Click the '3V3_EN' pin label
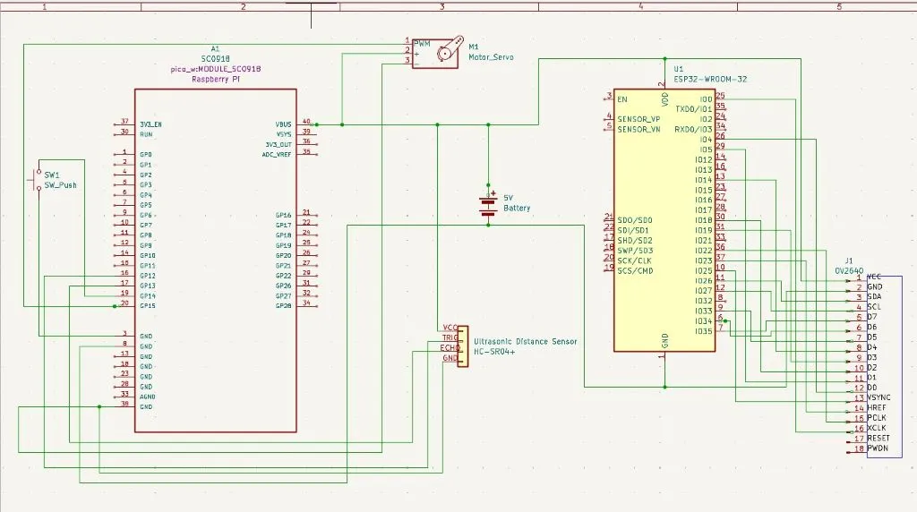 coord(150,124)
